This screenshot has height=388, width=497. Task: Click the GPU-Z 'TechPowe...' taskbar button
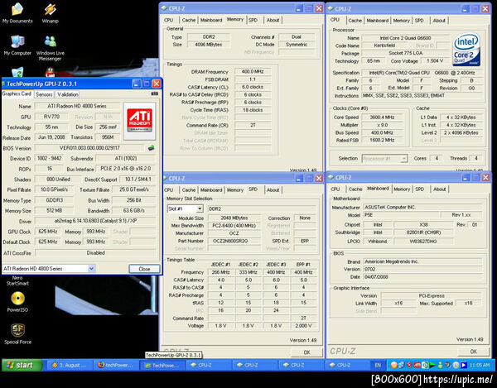pos(162,365)
